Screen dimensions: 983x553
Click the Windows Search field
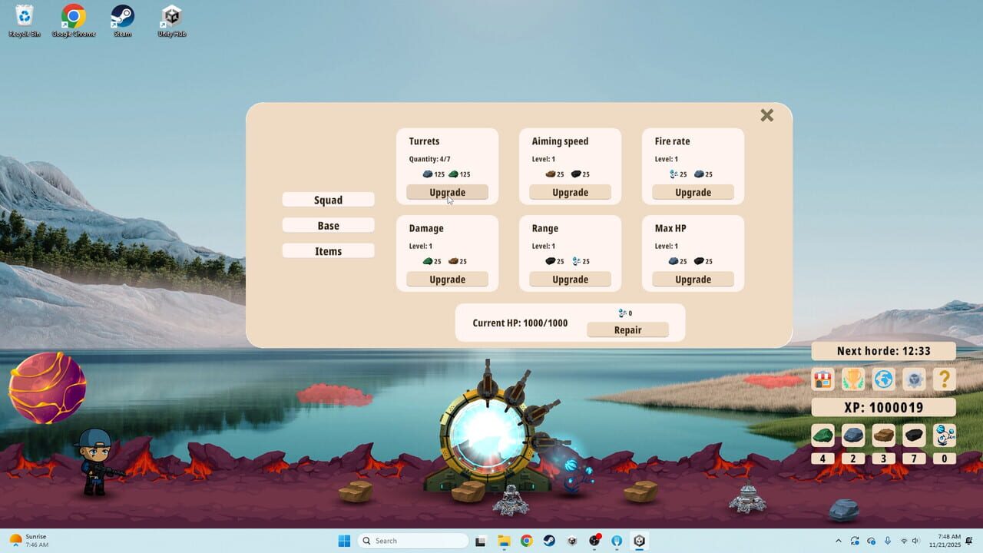413,540
